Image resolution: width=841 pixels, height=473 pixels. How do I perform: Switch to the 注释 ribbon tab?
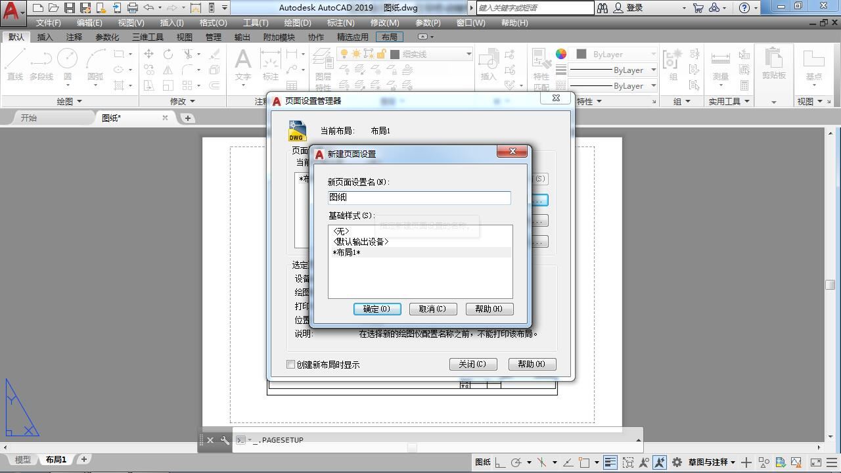point(74,37)
